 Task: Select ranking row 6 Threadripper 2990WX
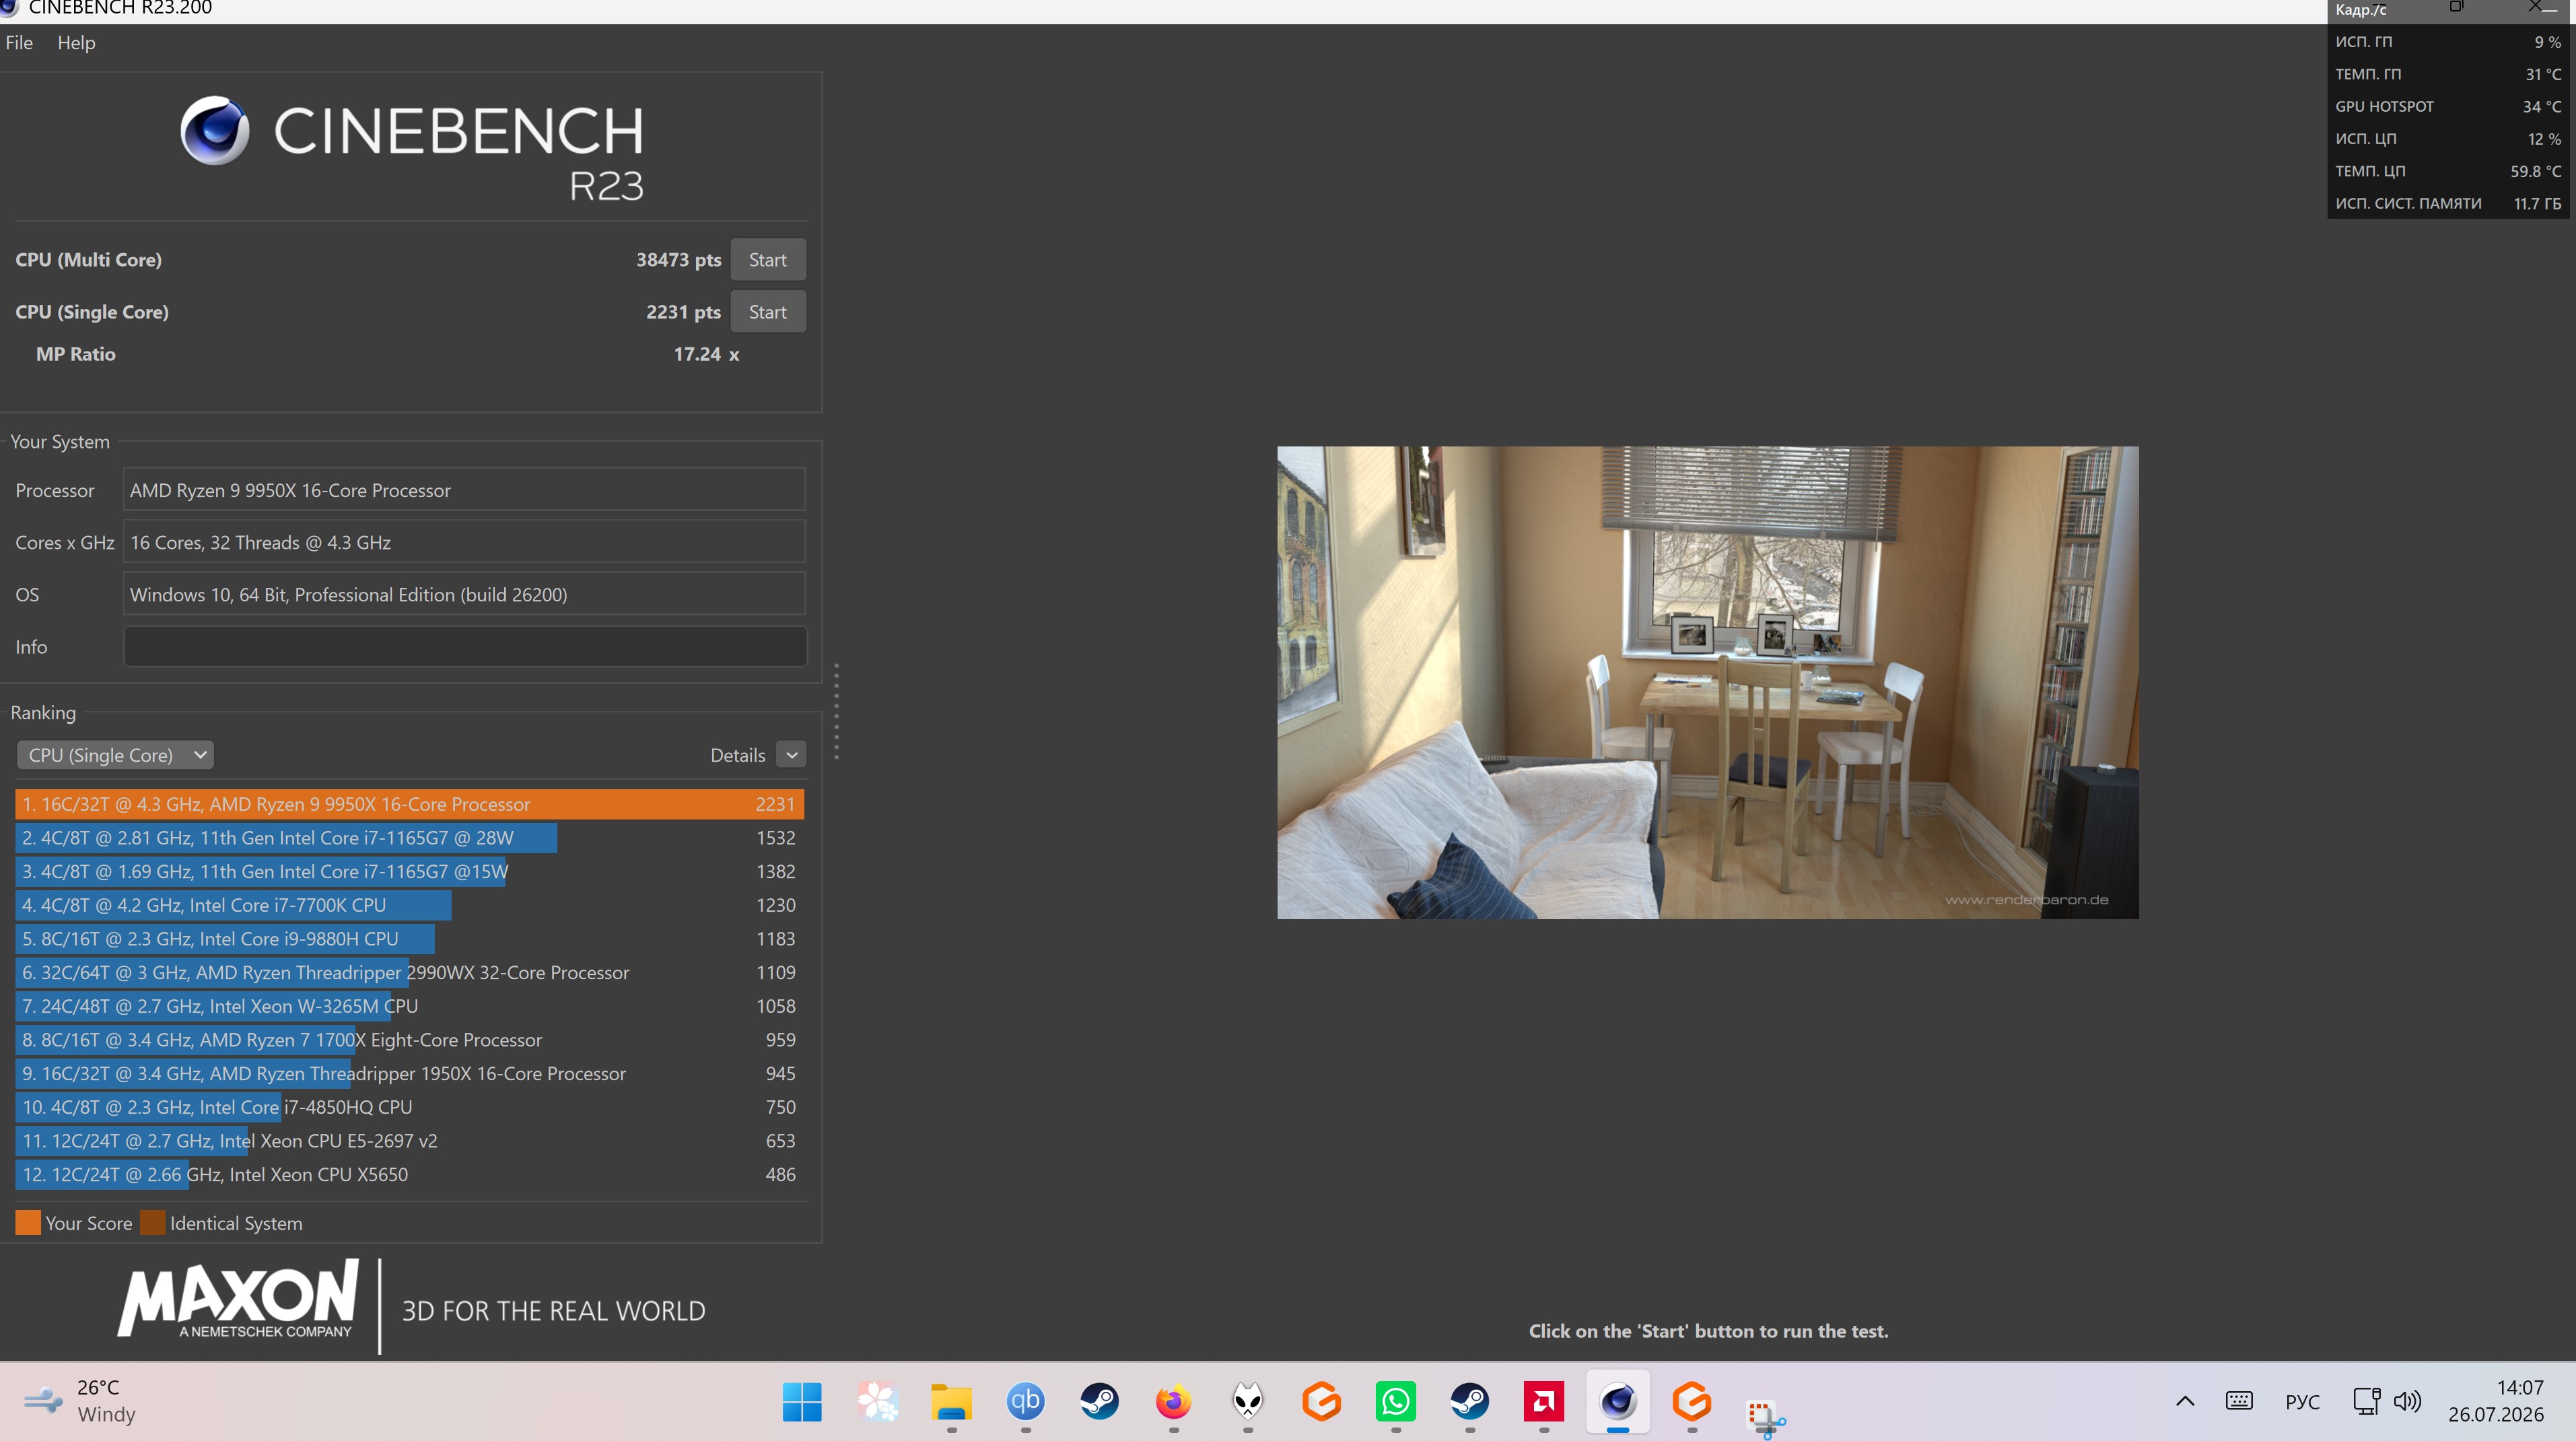coord(410,972)
